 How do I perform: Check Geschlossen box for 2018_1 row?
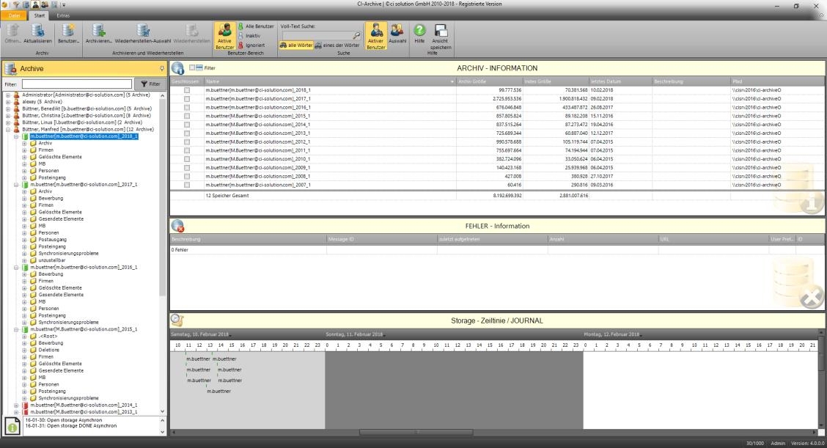187,90
